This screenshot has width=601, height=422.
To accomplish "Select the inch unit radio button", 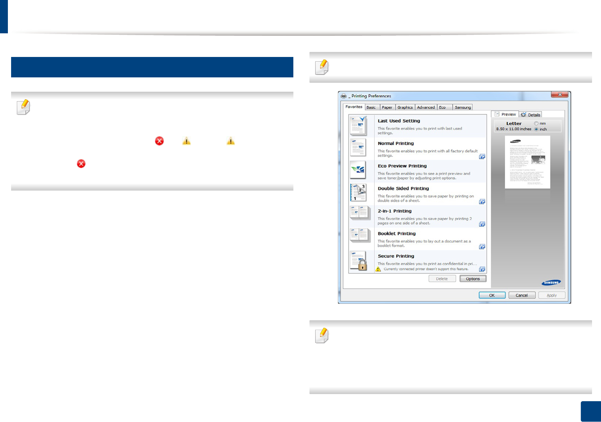I will (536, 129).
